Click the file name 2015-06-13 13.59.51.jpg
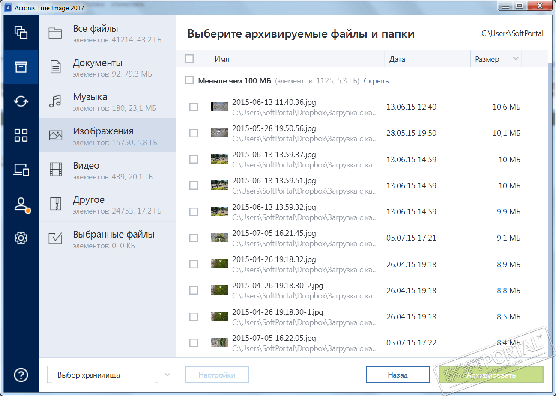 pyautogui.click(x=274, y=181)
